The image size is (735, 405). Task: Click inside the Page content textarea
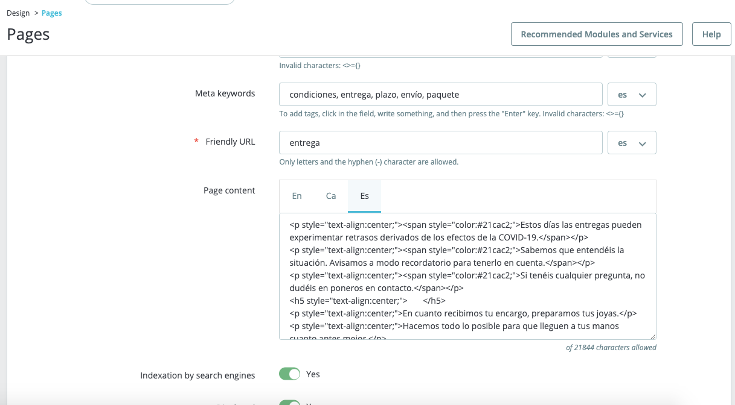pyautogui.click(x=467, y=276)
